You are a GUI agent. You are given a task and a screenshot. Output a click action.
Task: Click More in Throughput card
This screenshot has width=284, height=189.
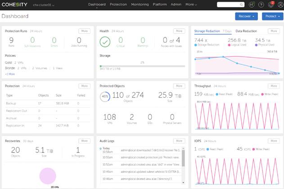click(274, 86)
